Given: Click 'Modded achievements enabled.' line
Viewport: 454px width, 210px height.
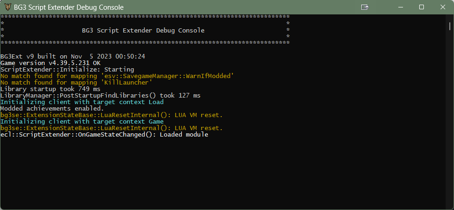Looking at the screenshot, I should click(x=52, y=108).
